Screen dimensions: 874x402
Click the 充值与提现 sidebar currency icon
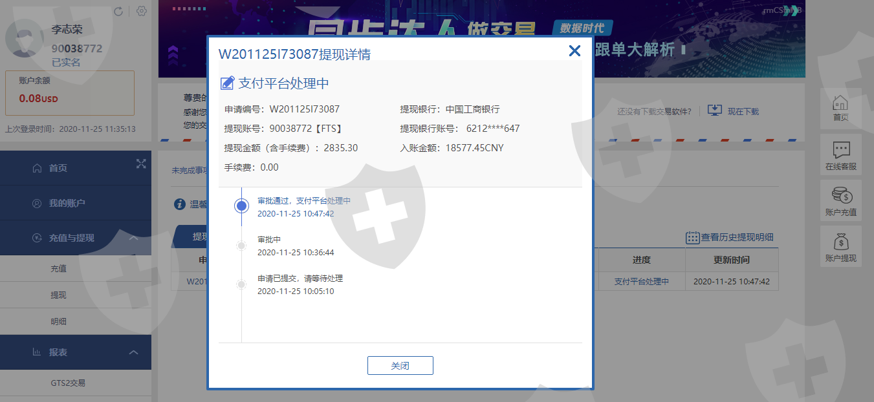(x=37, y=238)
